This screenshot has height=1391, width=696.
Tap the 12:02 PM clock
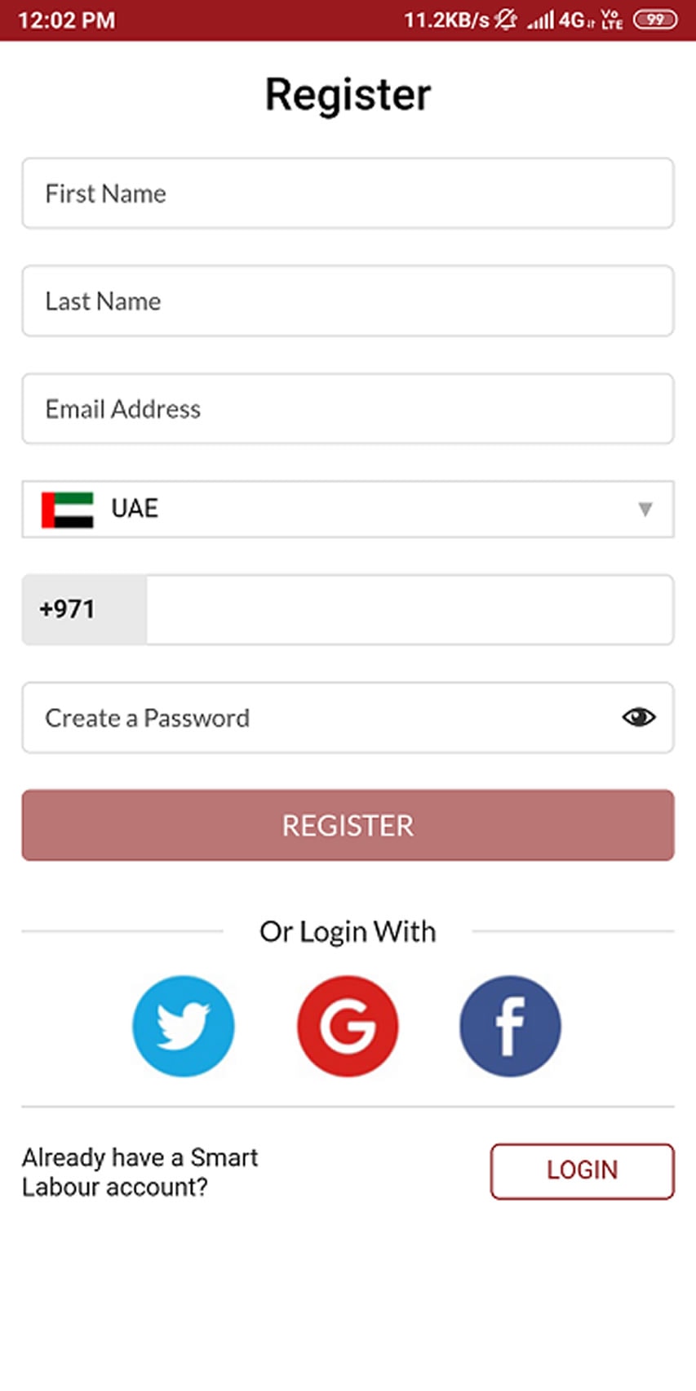67,20
